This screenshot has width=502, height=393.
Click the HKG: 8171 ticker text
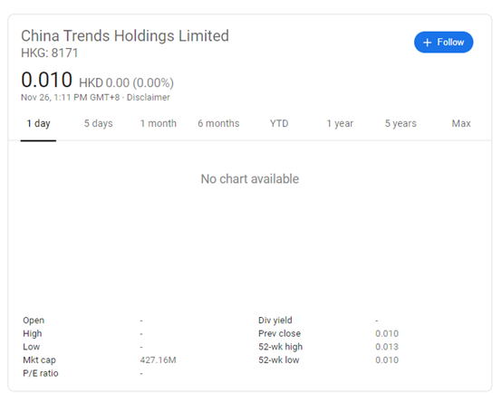click(x=50, y=53)
